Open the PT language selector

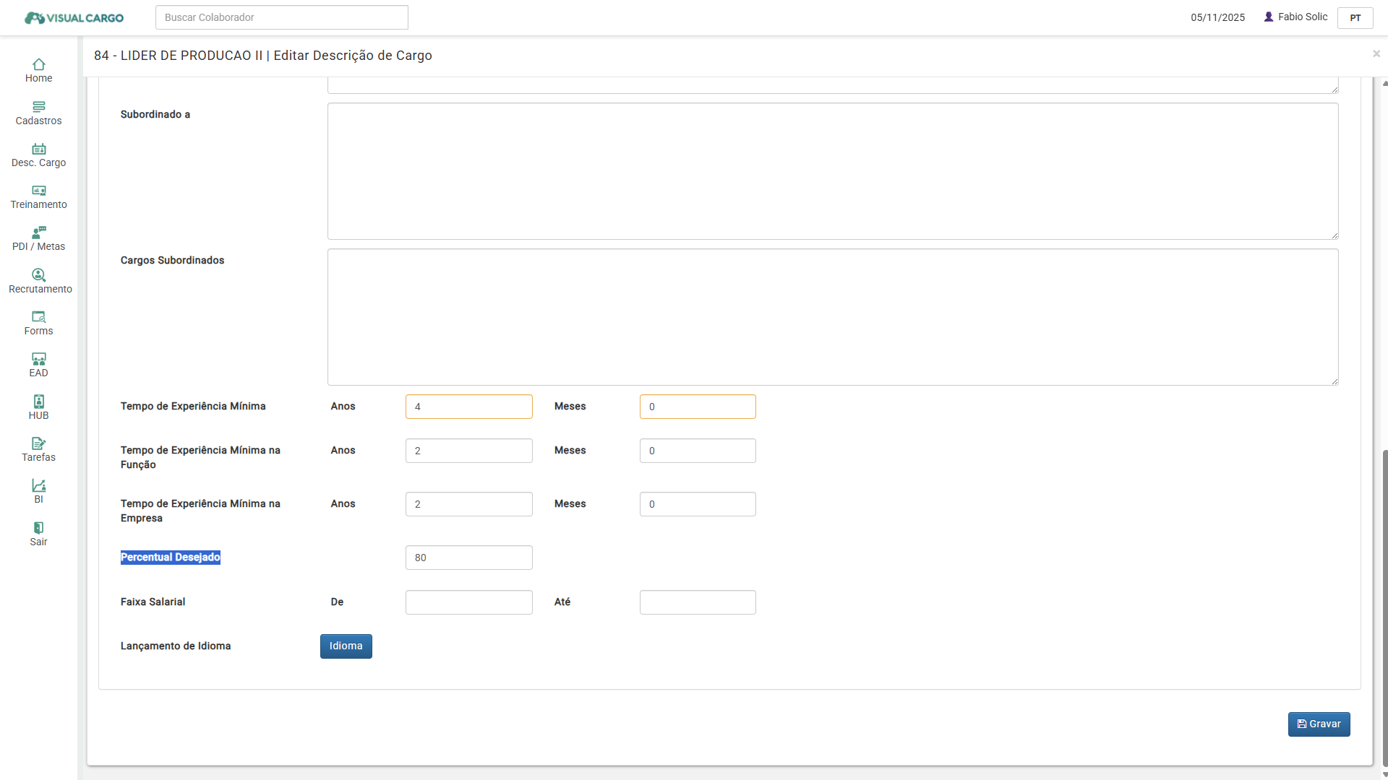[x=1355, y=18]
